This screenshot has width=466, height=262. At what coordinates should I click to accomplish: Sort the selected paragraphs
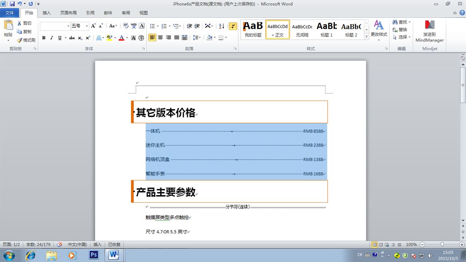tap(221, 26)
